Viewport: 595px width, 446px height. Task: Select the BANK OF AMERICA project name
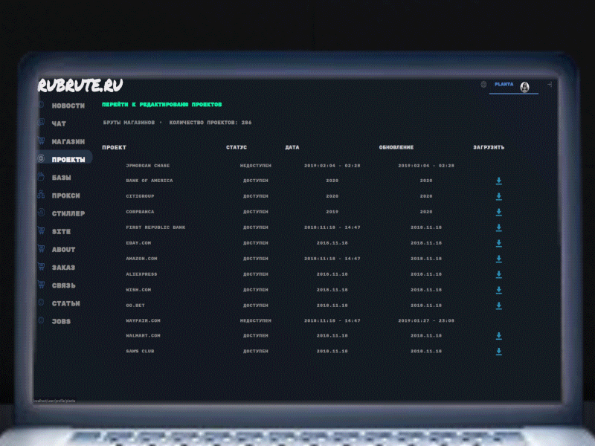click(x=149, y=181)
